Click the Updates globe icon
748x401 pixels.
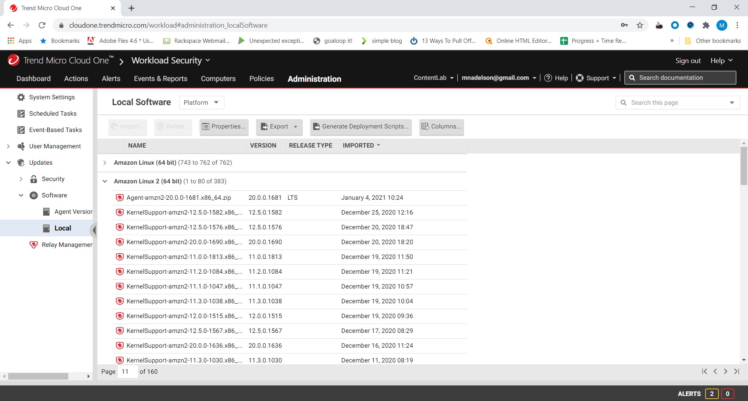coord(21,163)
